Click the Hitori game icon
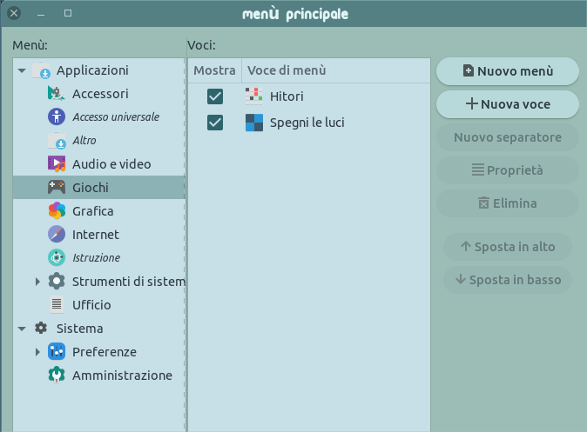Image resolution: width=587 pixels, height=432 pixels. pos(253,96)
